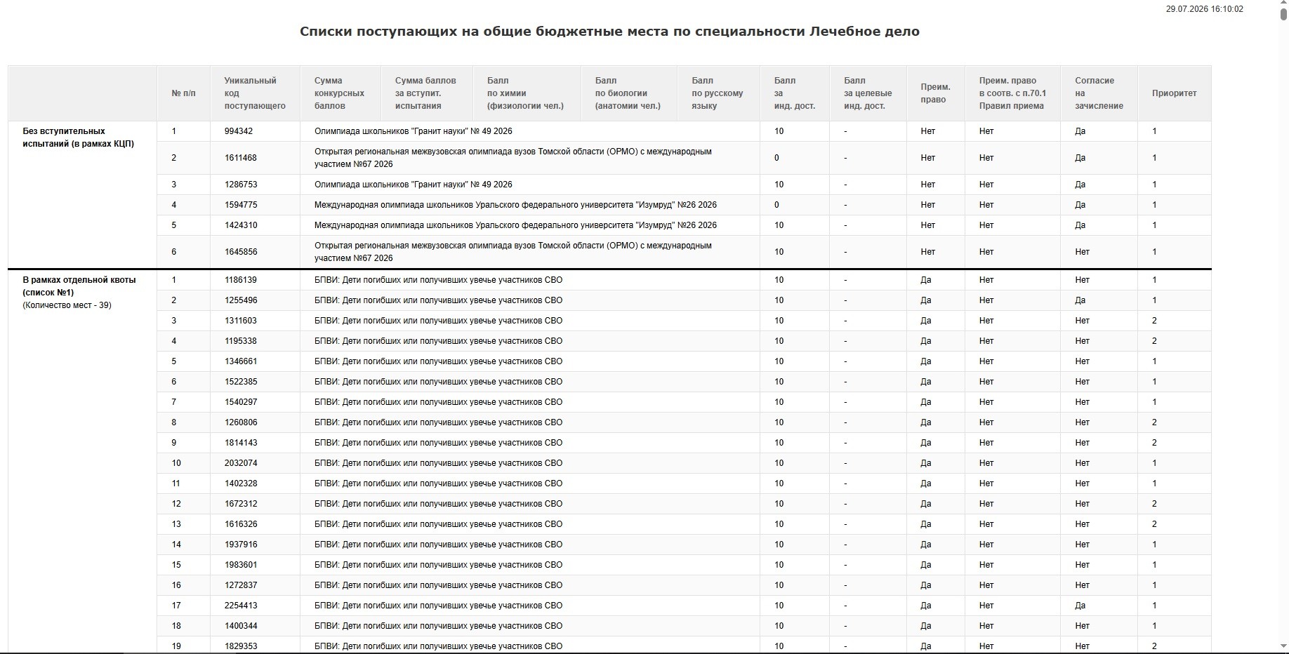Click the 'Балл за инд. дост.' header

(795, 93)
